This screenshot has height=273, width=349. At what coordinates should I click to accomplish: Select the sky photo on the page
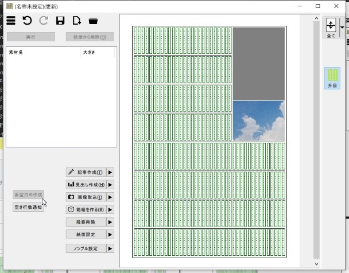coord(259,121)
